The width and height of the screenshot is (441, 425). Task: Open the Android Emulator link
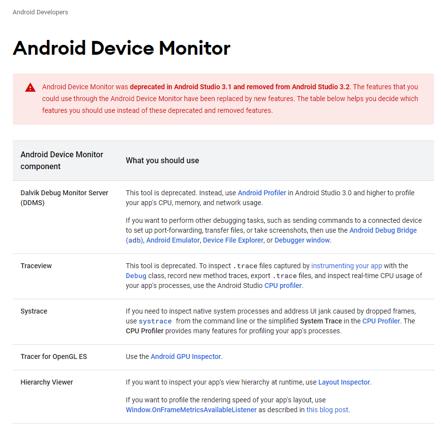pyautogui.click(x=173, y=240)
